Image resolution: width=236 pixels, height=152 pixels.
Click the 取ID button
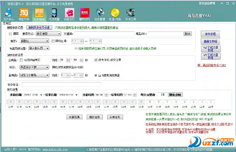point(188,34)
